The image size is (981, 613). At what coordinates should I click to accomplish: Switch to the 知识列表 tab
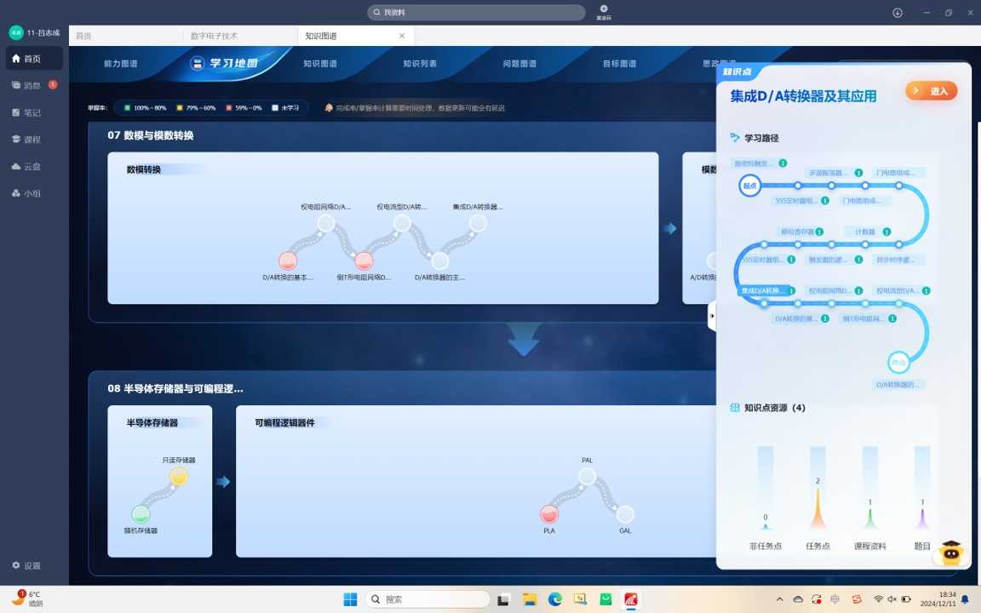[x=420, y=64]
